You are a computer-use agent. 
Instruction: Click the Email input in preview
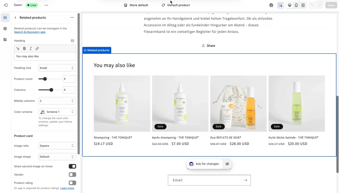205,180
